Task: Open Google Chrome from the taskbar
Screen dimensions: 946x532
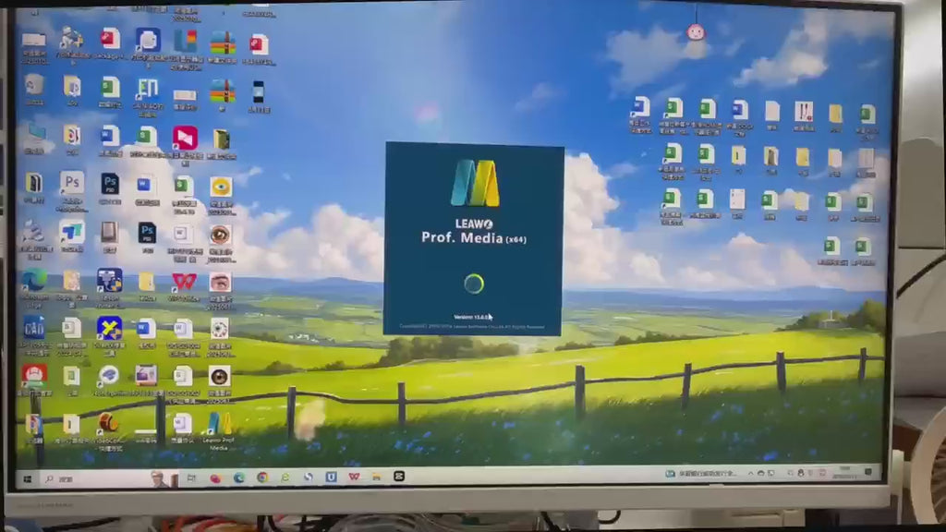Action: coord(262,478)
